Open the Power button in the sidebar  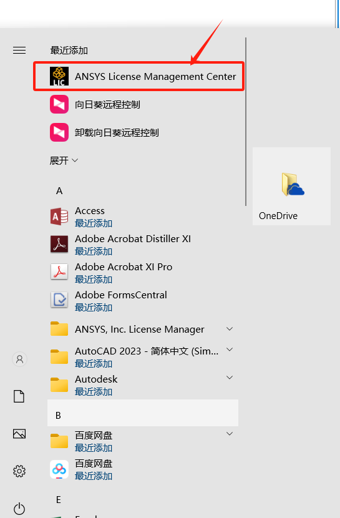19,508
